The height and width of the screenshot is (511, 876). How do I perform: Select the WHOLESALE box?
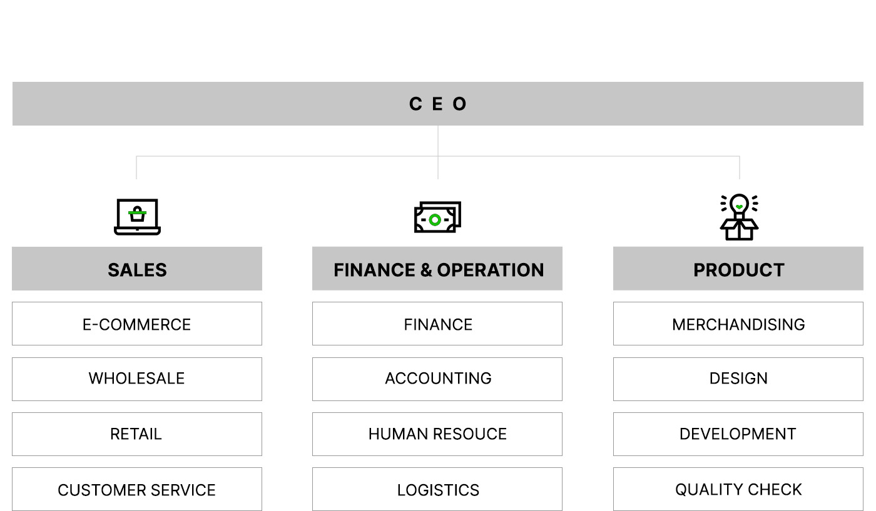click(x=137, y=379)
